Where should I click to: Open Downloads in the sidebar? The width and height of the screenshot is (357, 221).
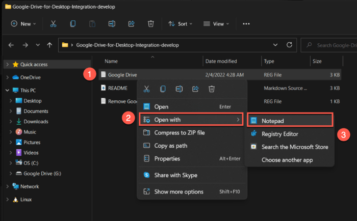(32, 121)
